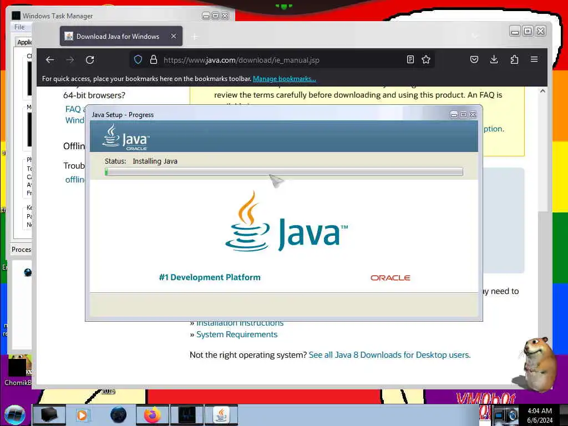The image size is (568, 426).
Task: Maximize the Firefox browser window
Action: coord(528,32)
